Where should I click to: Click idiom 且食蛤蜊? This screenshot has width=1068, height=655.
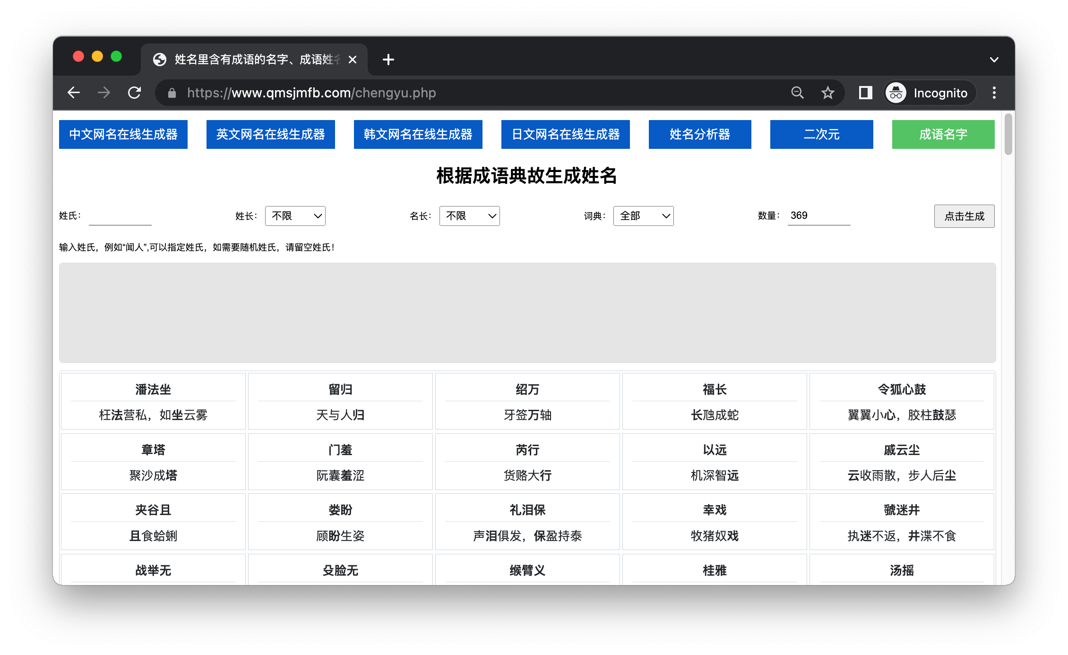pos(153,536)
